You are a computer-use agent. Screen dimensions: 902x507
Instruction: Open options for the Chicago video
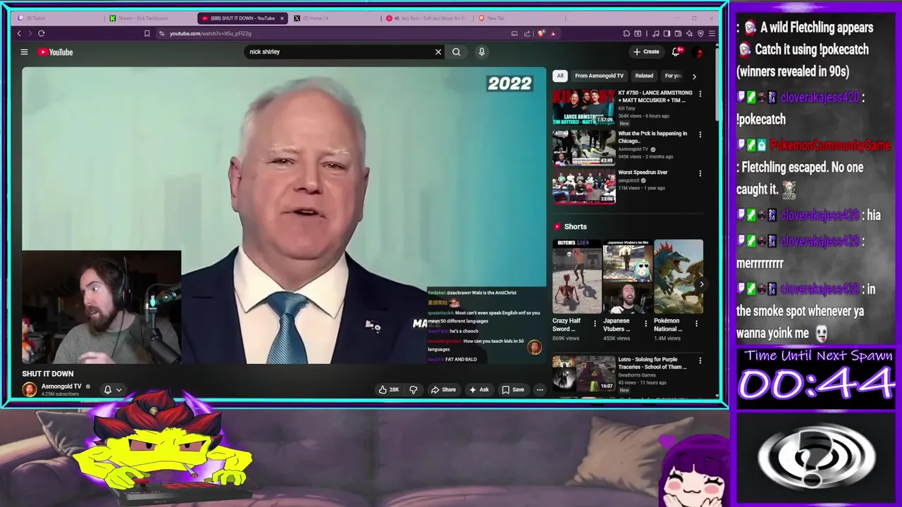pos(700,134)
